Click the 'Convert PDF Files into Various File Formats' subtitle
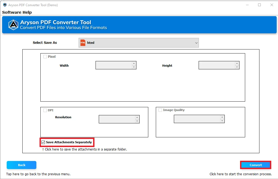Image resolution: width=278 pixels, height=179 pixels. coord(64,28)
